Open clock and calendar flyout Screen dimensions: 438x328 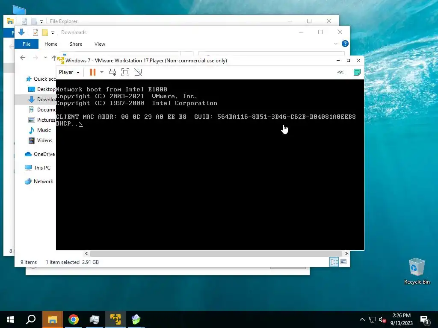(x=401, y=319)
